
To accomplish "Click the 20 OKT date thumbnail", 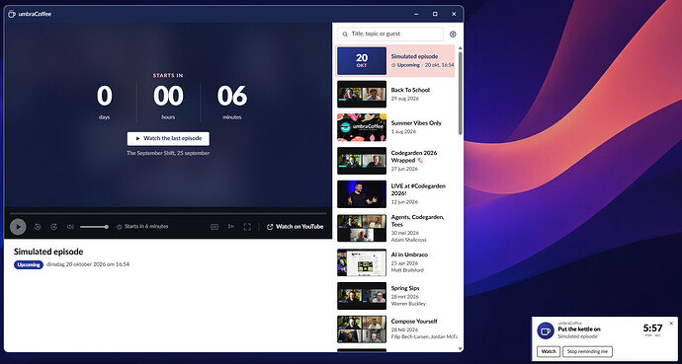I will tap(362, 61).
